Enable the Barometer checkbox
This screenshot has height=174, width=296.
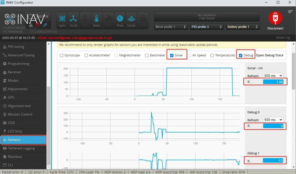click(147, 55)
